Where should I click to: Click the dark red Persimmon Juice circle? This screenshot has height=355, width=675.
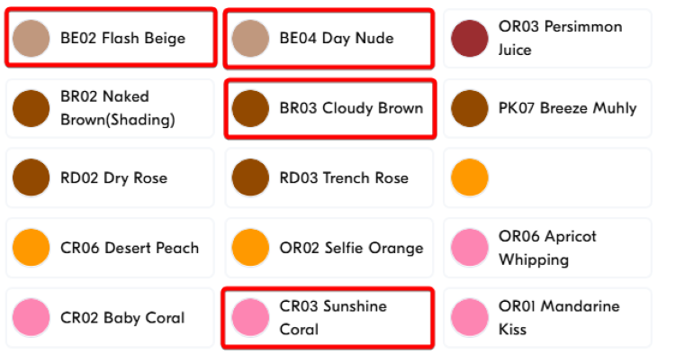pyautogui.click(x=470, y=39)
